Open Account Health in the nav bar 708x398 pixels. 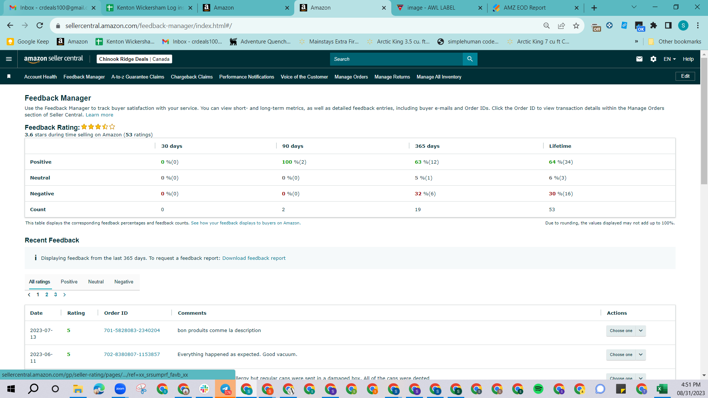click(41, 77)
